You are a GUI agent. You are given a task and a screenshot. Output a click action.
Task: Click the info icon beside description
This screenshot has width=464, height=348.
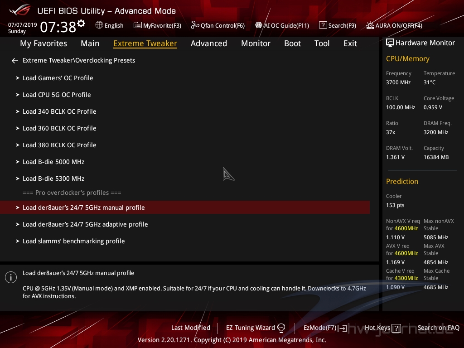tap(11, 277)
